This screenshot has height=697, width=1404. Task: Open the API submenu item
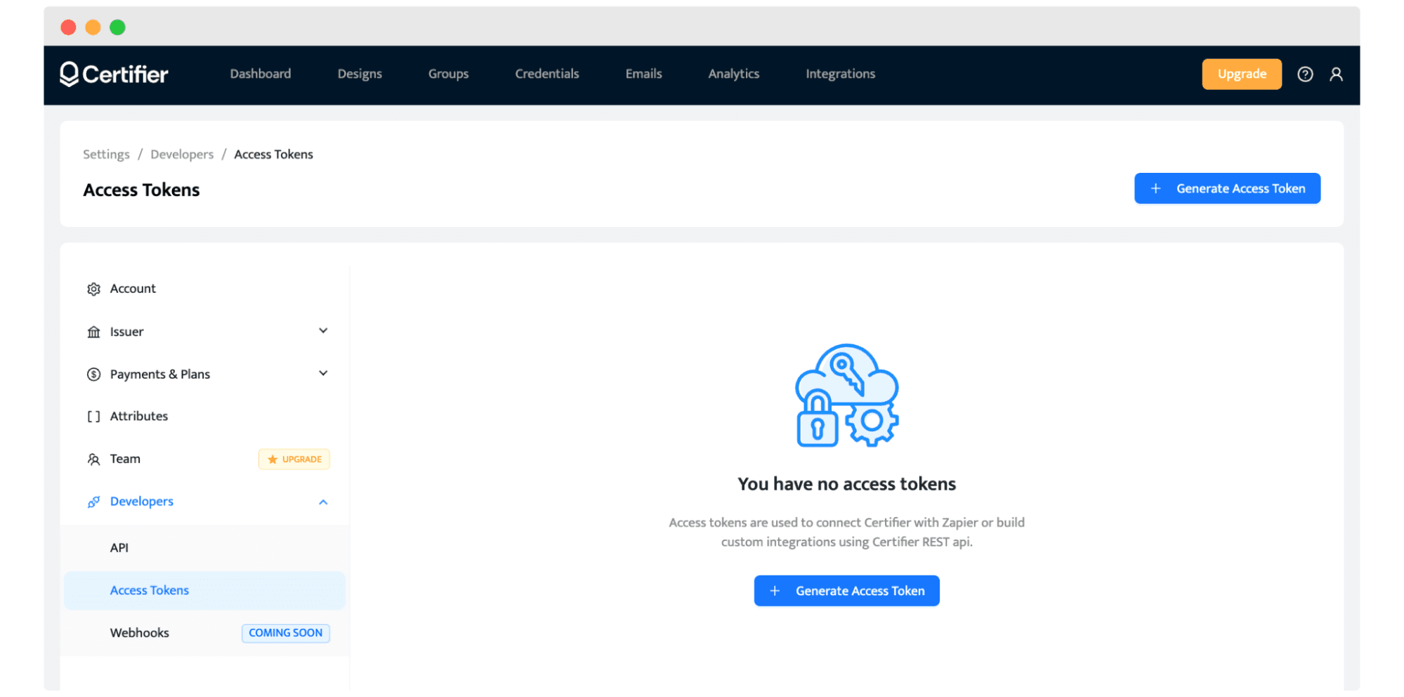(119, 548)
